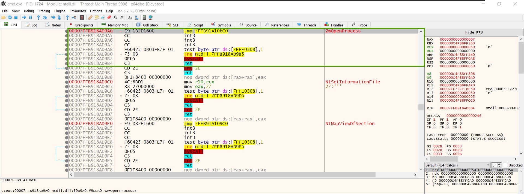The height and width of the screenshot is (194, 524).
Task: Switch to the Threads tab
Action: click(306, 25)
